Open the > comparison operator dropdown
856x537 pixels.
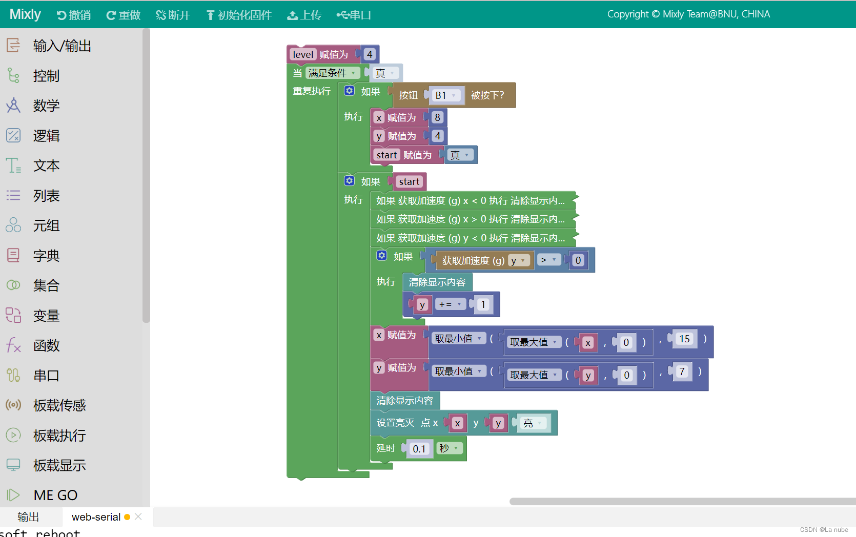(549, 260)
